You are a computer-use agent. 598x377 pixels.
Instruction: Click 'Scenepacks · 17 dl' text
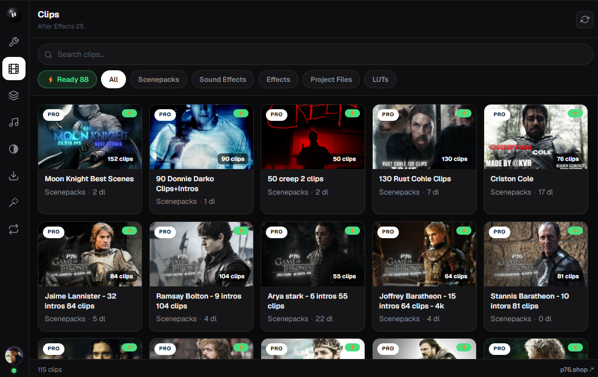(x=522, y=192)
